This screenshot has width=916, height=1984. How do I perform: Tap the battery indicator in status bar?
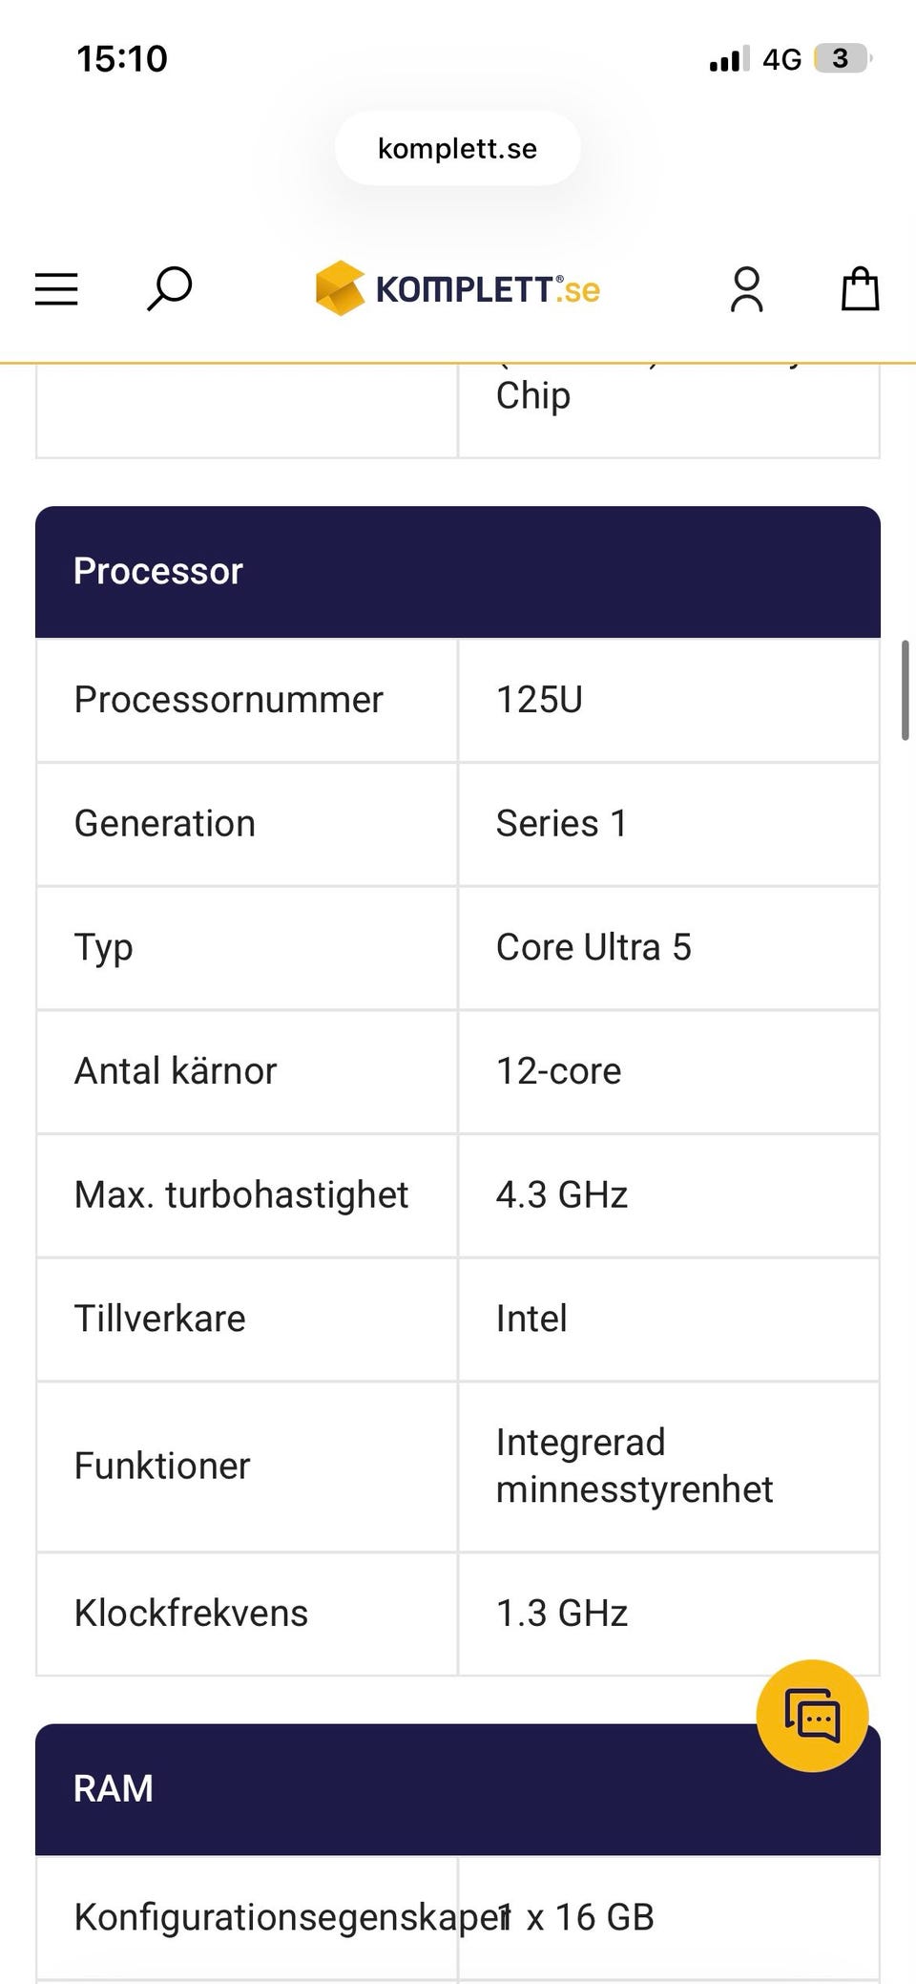point(842,59)
